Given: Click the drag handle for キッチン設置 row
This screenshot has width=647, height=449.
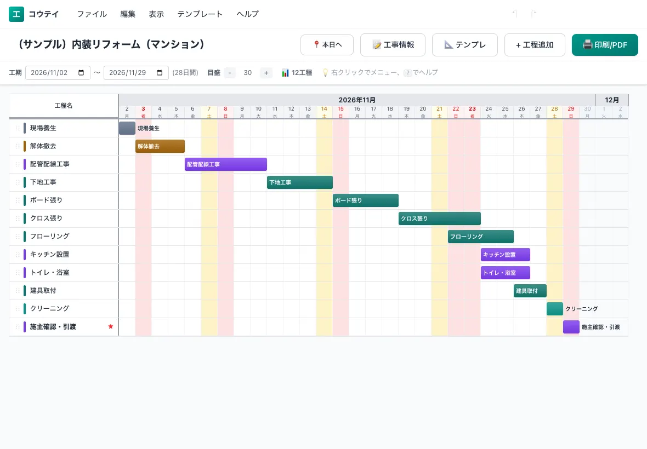Looking at the screenshot, I should [x=18, y=255].
